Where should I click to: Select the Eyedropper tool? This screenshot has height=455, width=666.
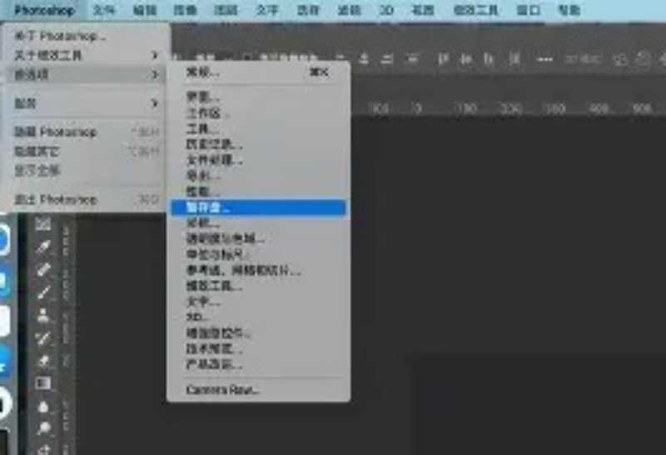(x=43, y=247)
